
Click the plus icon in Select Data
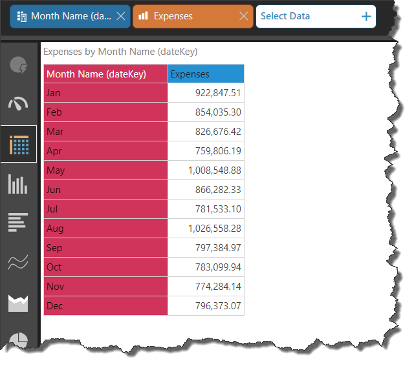[x=366, y=17]
